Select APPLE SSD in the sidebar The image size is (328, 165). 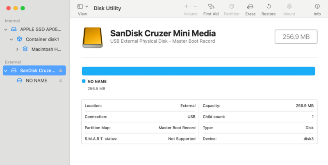[34, 29]
